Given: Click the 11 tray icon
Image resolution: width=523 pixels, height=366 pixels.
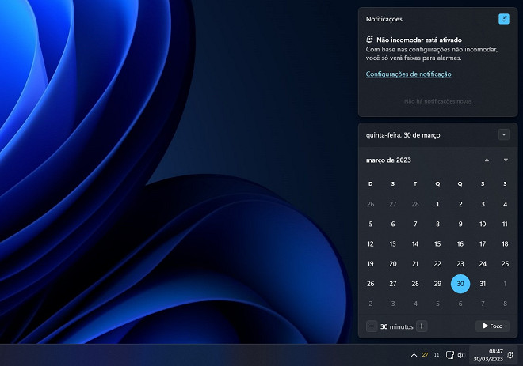Looking at the screenshot, I should click(x=437, y=355).
